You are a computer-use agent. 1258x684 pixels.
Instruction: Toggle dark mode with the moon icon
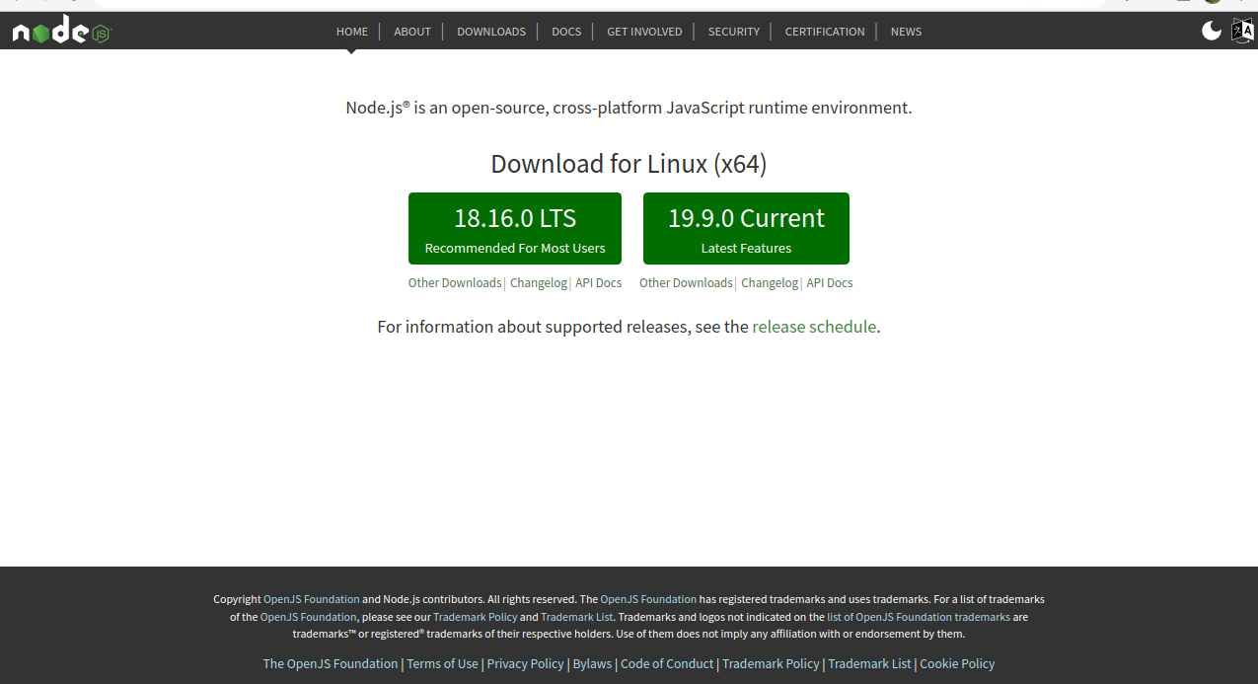(x=1212, y=31)
